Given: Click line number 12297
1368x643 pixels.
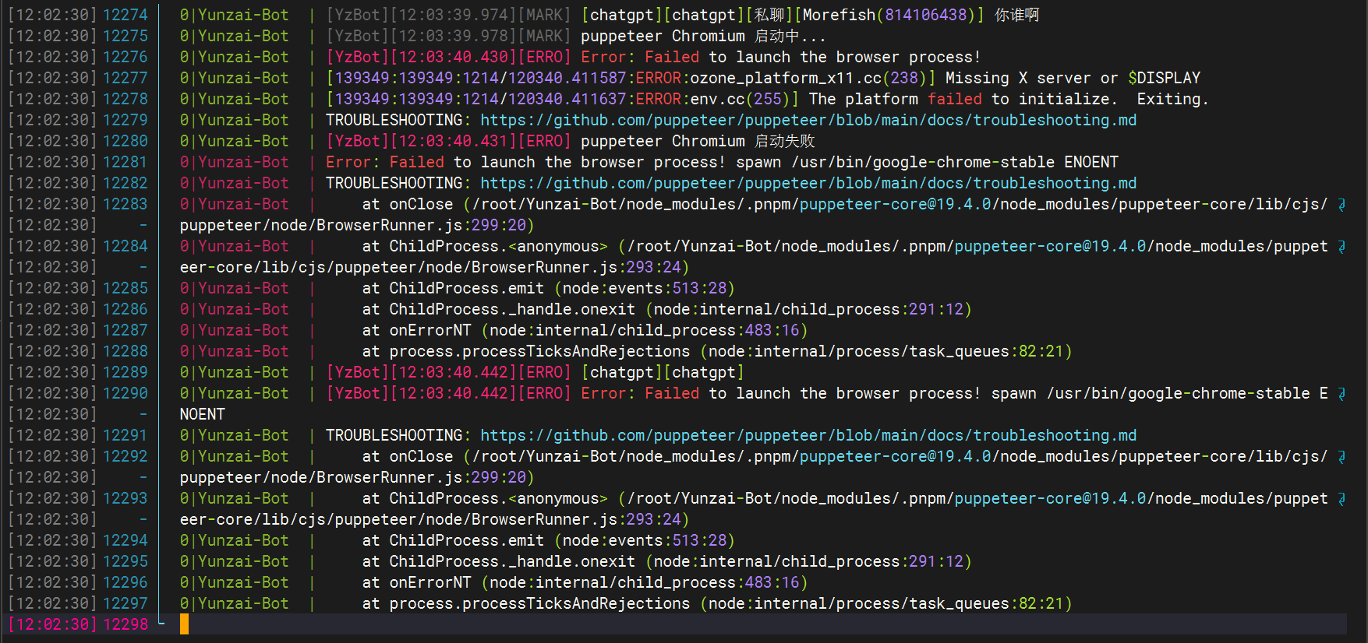Looking at the screenshot, I should [125, 603].
